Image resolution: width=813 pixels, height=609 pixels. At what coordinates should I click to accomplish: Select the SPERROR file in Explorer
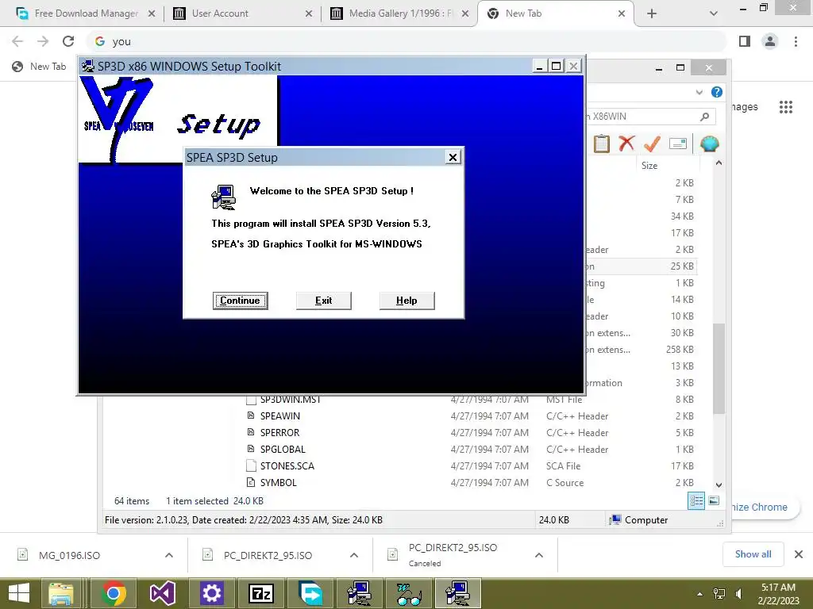click(470, 432)
